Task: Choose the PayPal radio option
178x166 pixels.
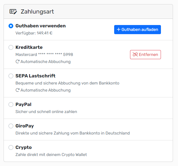Action: click(11, 104)
